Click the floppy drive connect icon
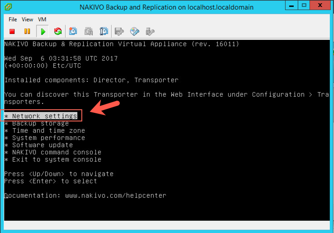This screenshot has height=233, width=334. coord(119,31)
